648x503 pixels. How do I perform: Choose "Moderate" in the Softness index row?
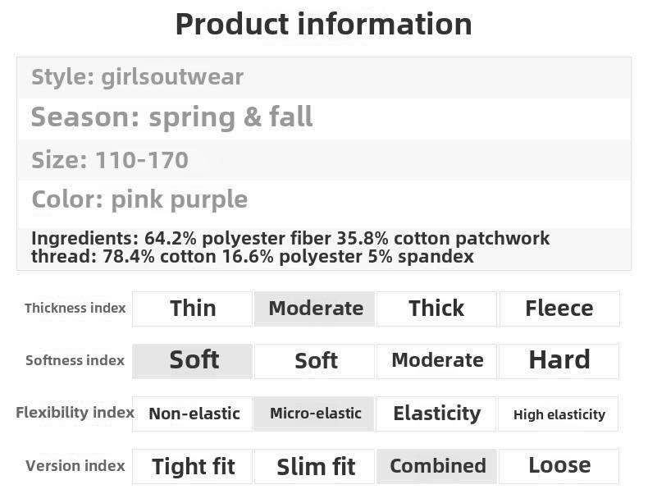tap(436, 360)
